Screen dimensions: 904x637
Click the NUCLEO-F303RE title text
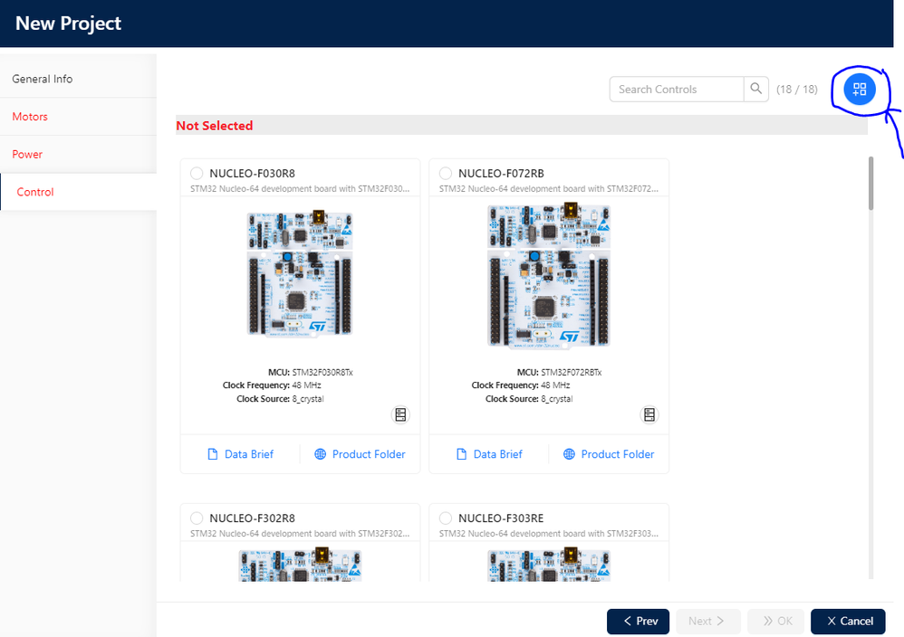501,518
